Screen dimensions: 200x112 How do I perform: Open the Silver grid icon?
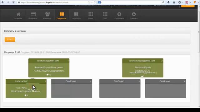91,14
